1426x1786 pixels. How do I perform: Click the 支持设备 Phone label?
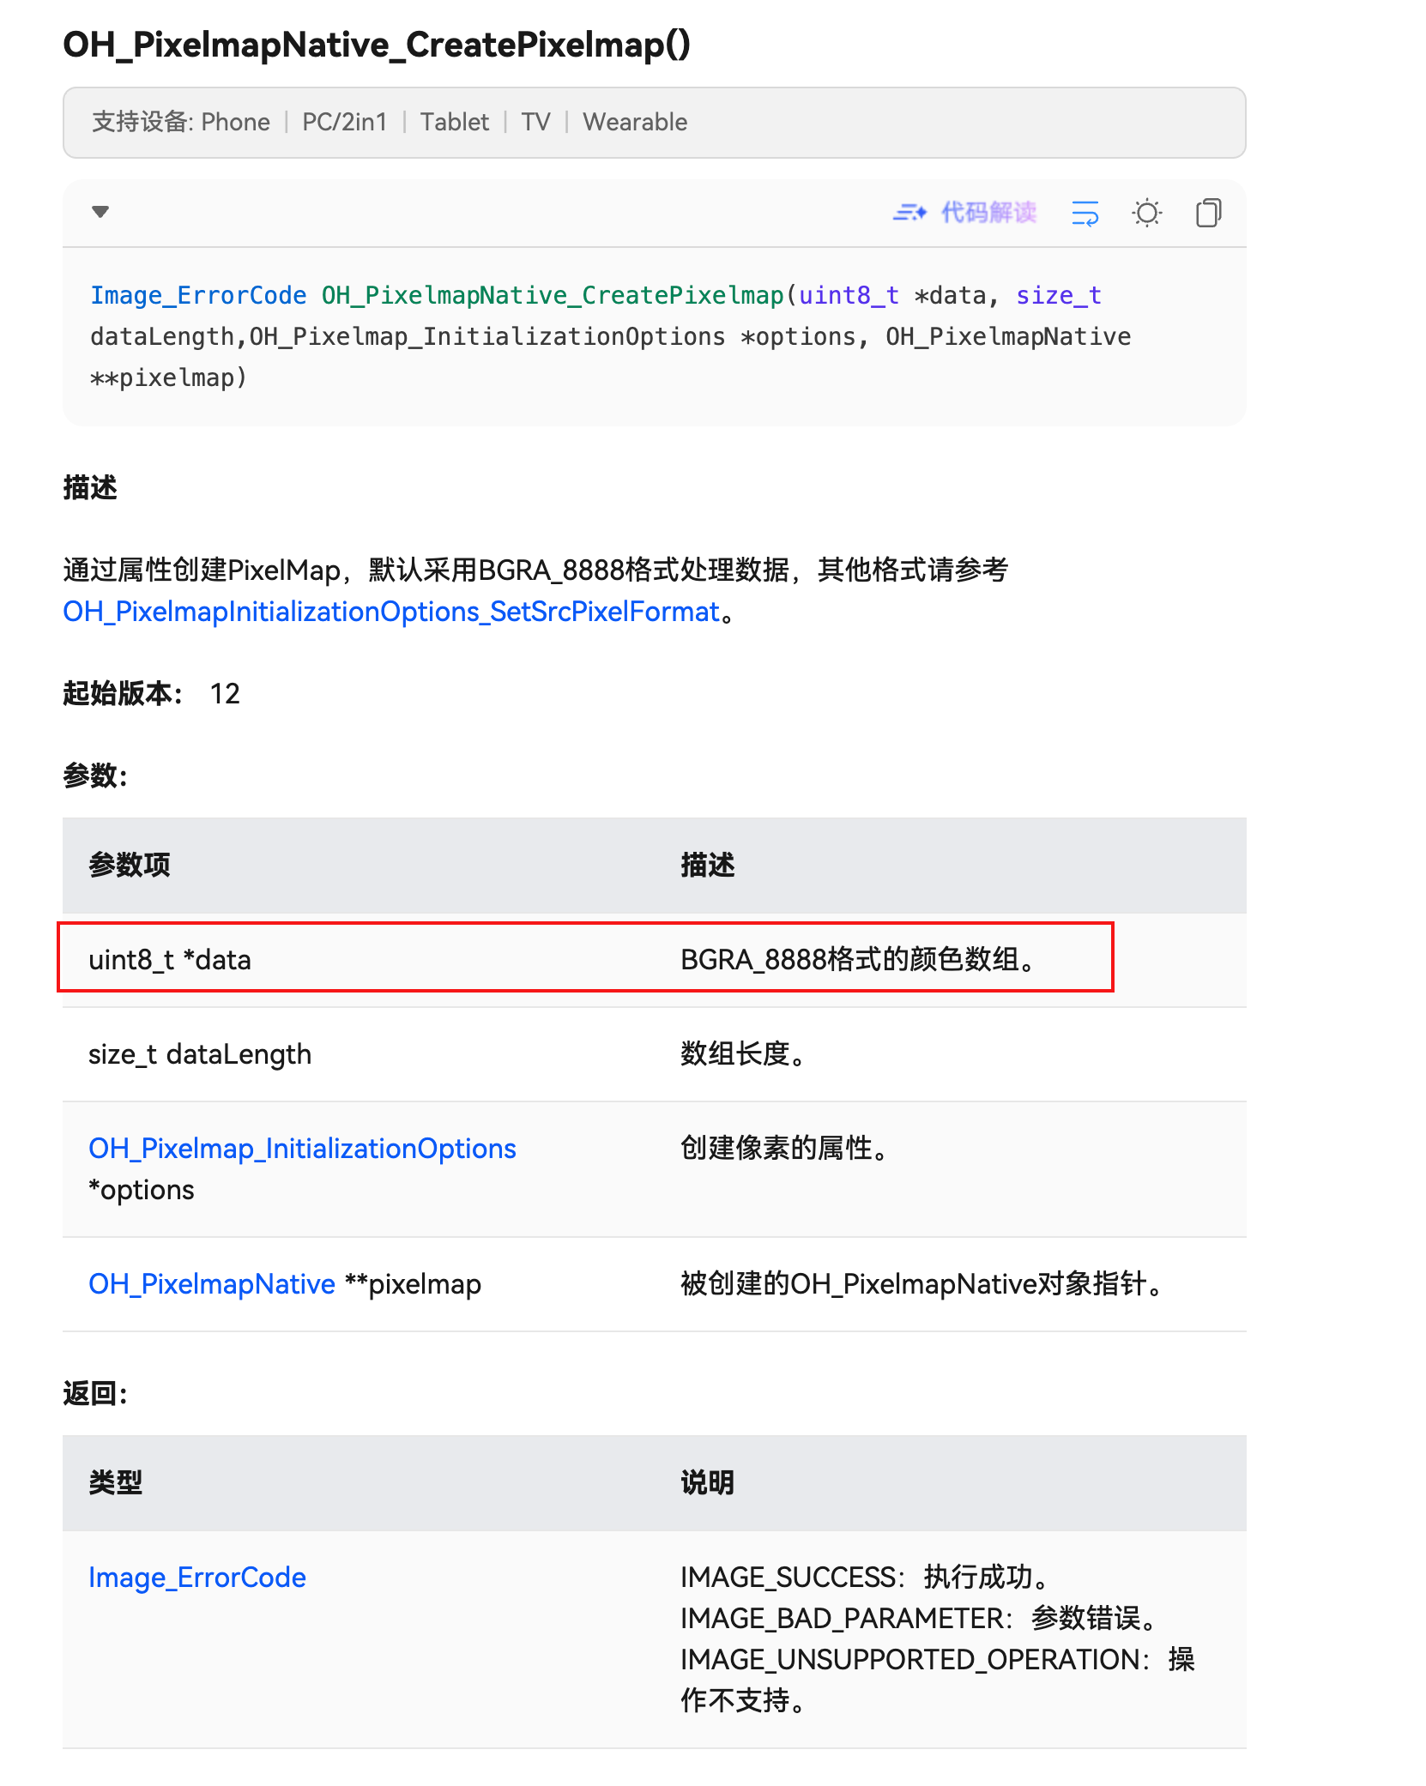pos(235,122)
